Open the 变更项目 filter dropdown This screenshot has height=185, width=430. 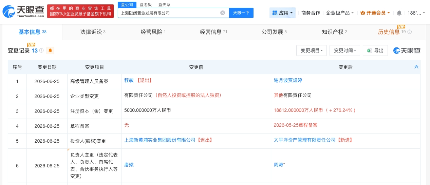coord(312,50)
